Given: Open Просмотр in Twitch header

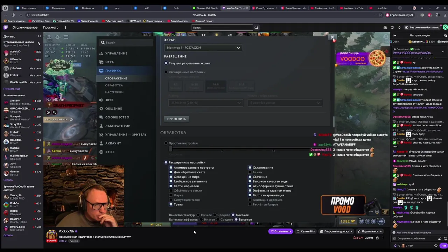Looking at the screenshot, I should tap(51, 27).
